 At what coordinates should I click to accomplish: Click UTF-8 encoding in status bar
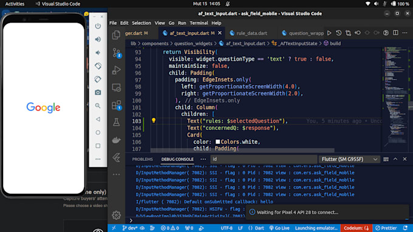[227, 228]
